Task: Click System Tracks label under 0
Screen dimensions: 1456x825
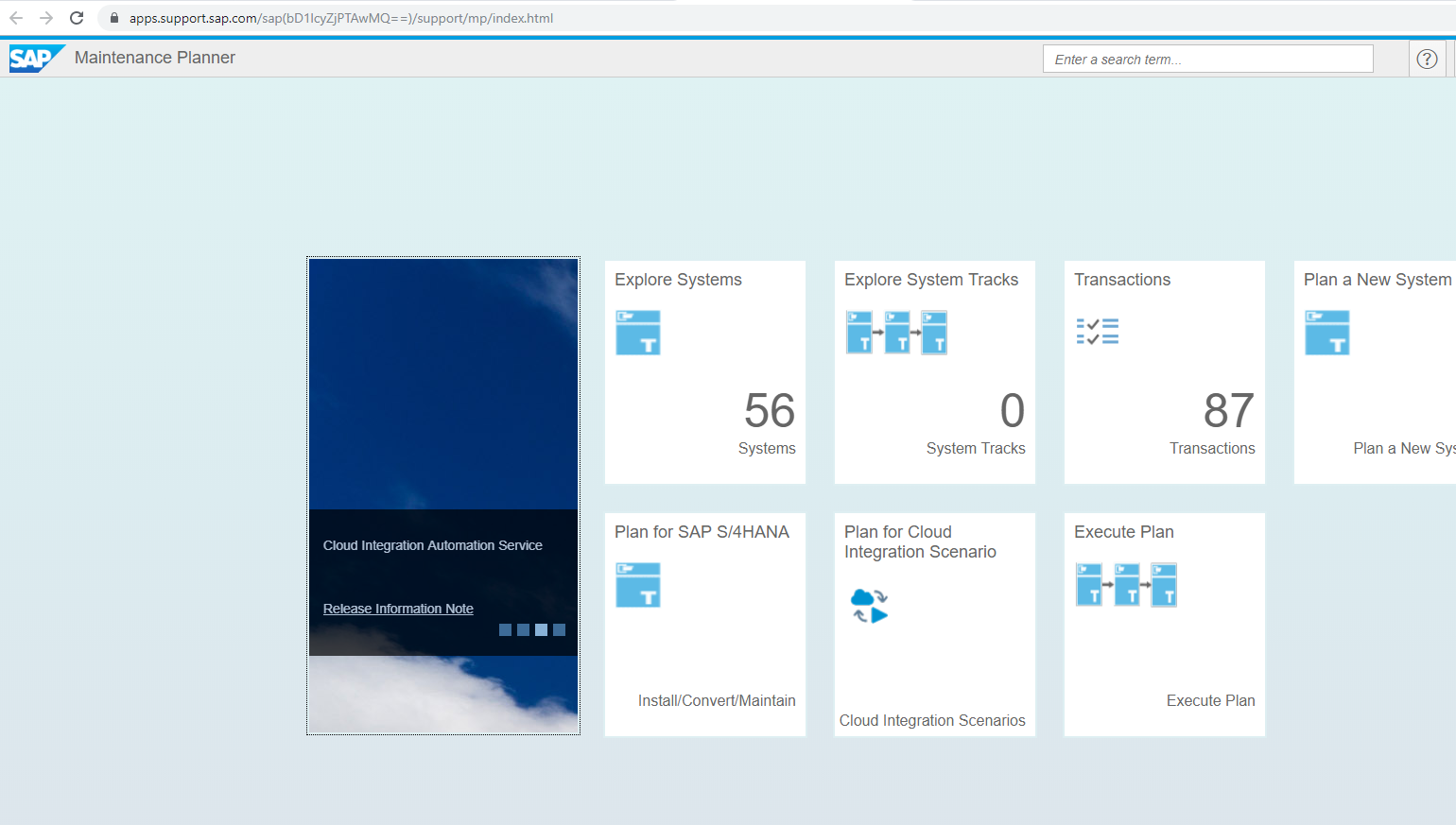Action: [x=976, y=448]
